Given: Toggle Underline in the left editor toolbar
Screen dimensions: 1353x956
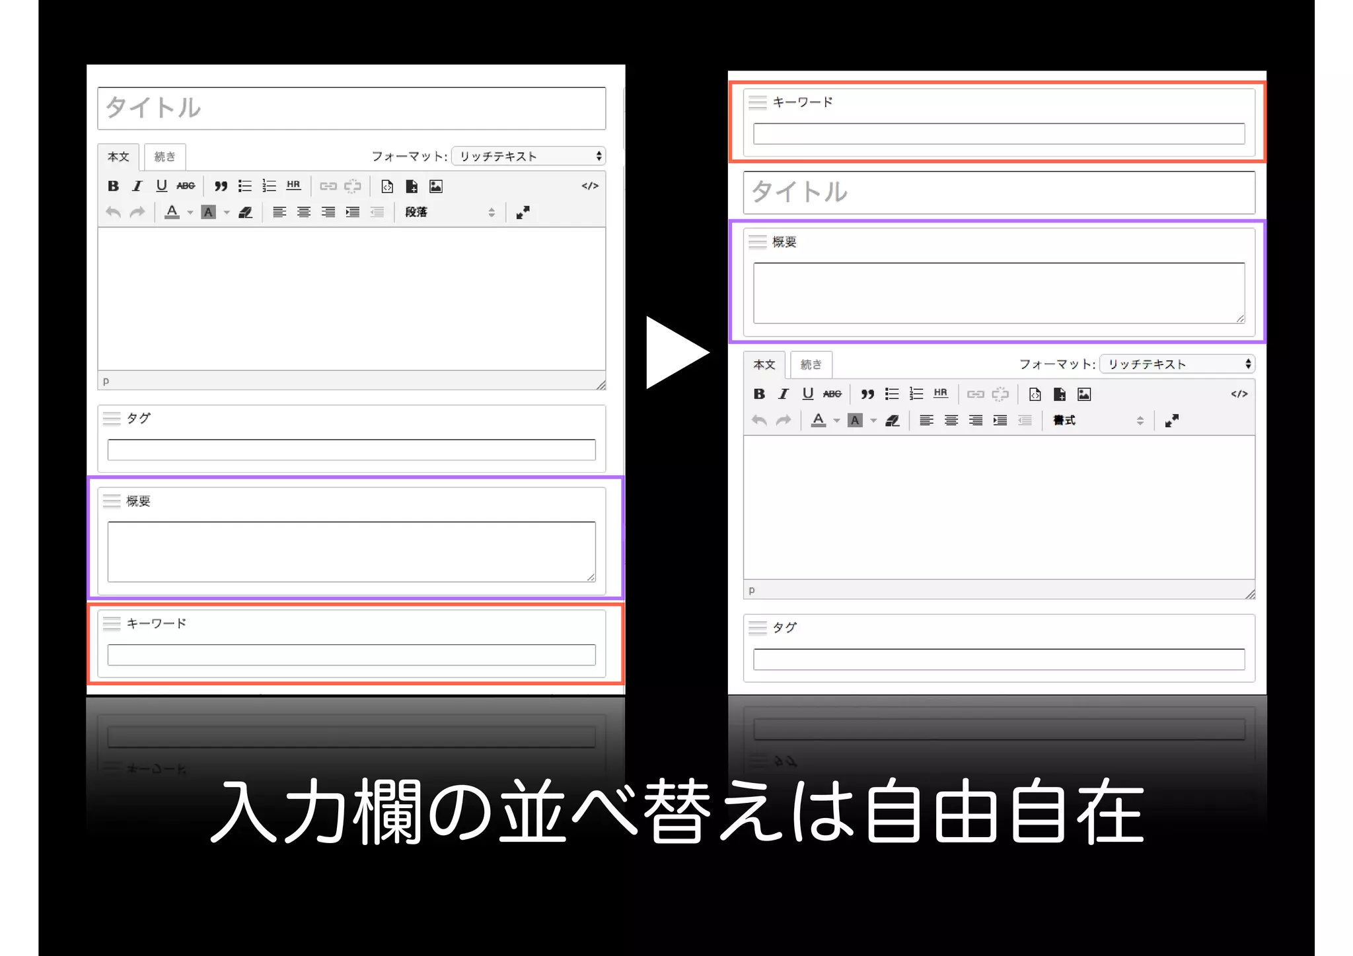Looking at the screenshot, I should click(161, 186).
